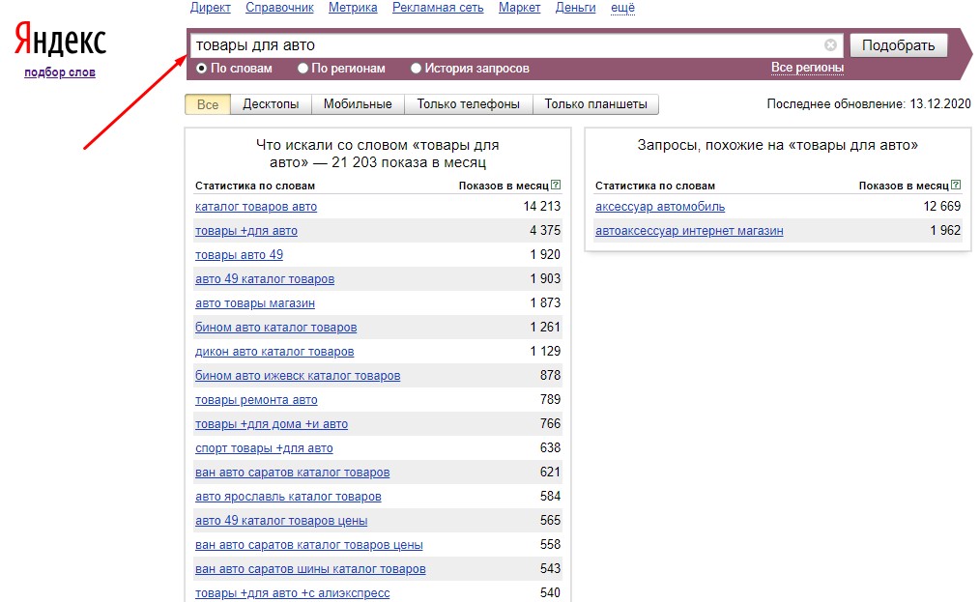
Task: Open the 'аксессуар автомобиль' similar query link
Action: [x=660, y=206]
